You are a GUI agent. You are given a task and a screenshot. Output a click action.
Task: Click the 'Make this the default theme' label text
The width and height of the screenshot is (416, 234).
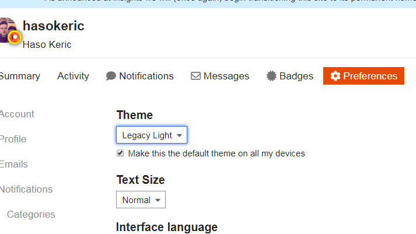pos(216,153)
